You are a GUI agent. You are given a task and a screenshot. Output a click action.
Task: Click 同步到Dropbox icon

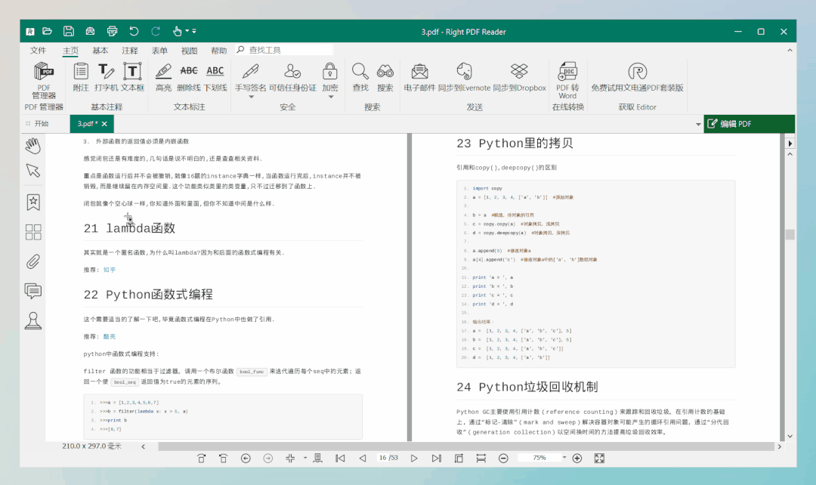(519, 71)
